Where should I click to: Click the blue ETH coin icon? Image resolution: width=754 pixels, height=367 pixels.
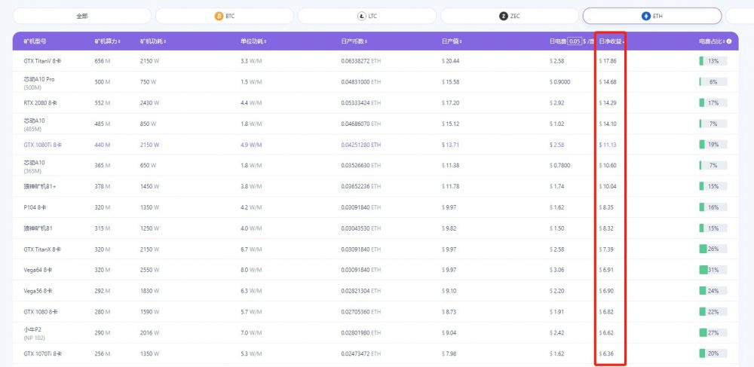pos(646,16)
